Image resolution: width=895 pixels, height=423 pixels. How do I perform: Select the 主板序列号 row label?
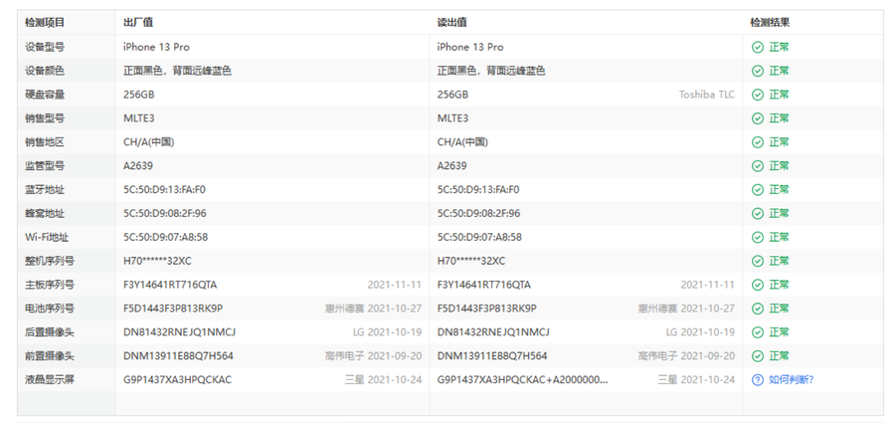pyautogui.click(x=50, y=285)
